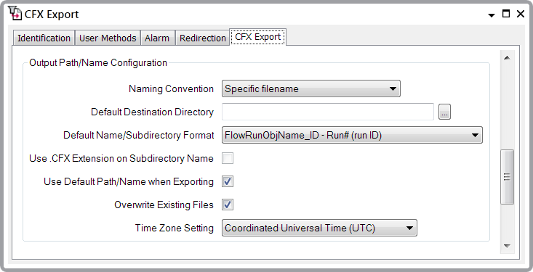Viewport: 533px width, 272px height.
Task: Open the Naming Convention dropdown
Action: click(311, 88)
